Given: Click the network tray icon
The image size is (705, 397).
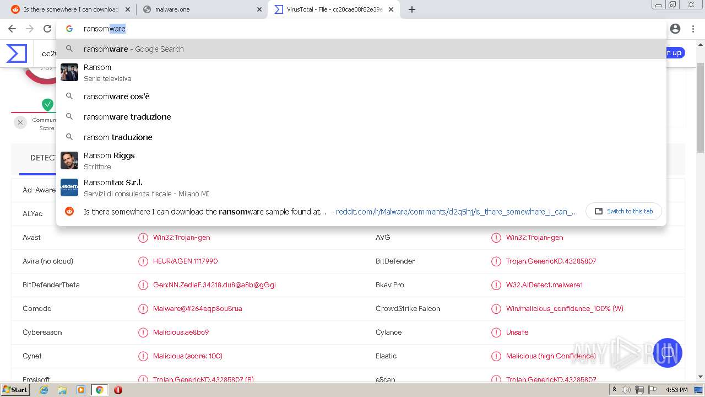Looking at the screenshot, I should pyautogui.click(x=639, y=390).
